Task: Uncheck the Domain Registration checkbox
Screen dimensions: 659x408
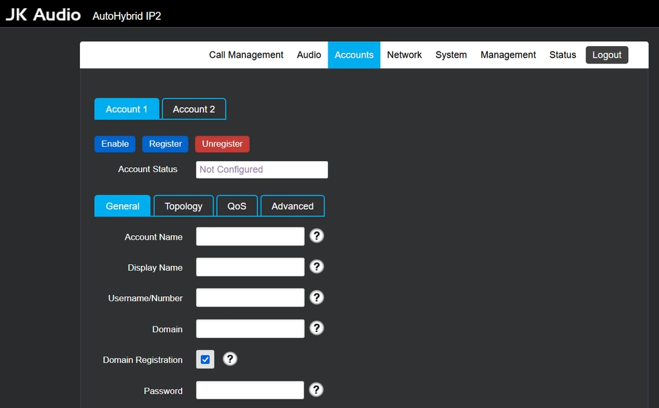Action: tap(205, 360)
